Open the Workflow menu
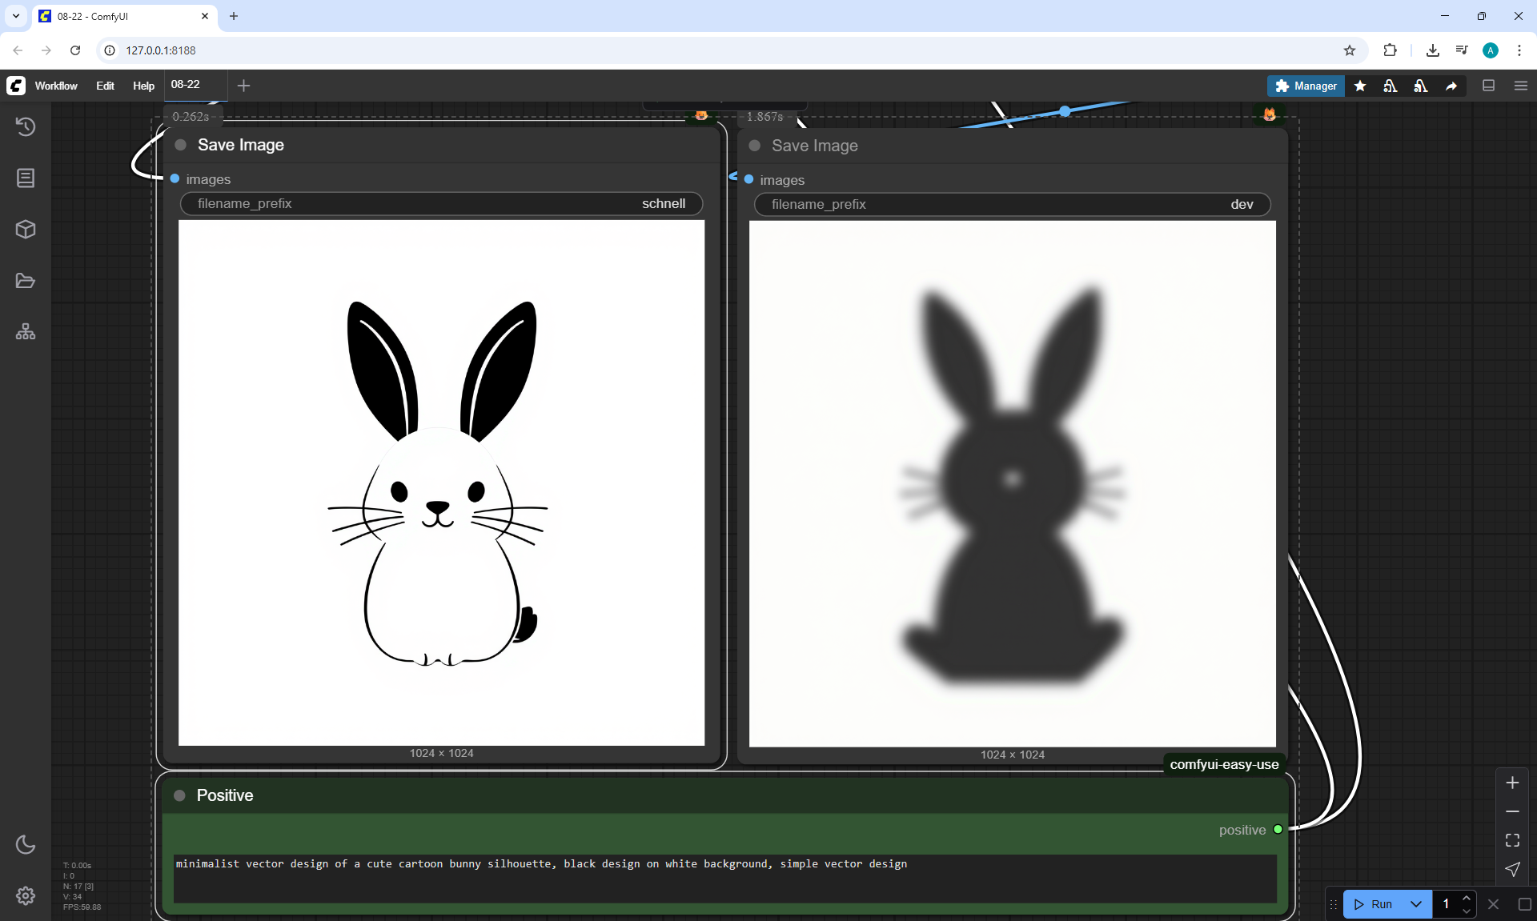Image resolution: width=1537 pixels, height=921 pixels. pos(56,86)
